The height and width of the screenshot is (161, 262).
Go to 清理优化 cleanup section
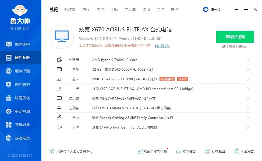(x=21, y=98)
